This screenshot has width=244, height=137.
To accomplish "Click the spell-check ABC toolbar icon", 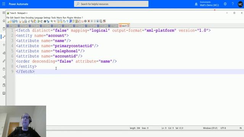I will coord(104,21).
